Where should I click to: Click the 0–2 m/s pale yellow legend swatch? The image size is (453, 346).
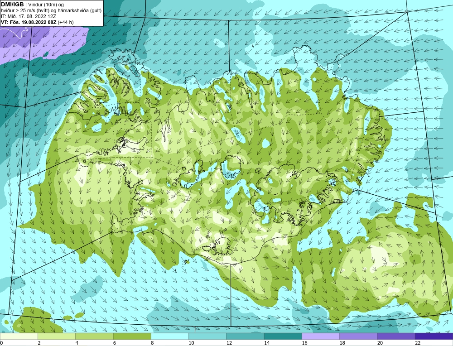[x=19, y=336]
